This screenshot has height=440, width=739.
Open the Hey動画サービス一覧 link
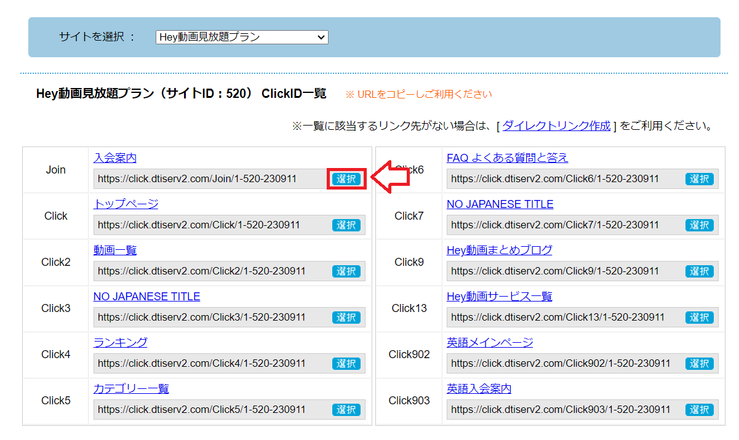coord(499,297)
